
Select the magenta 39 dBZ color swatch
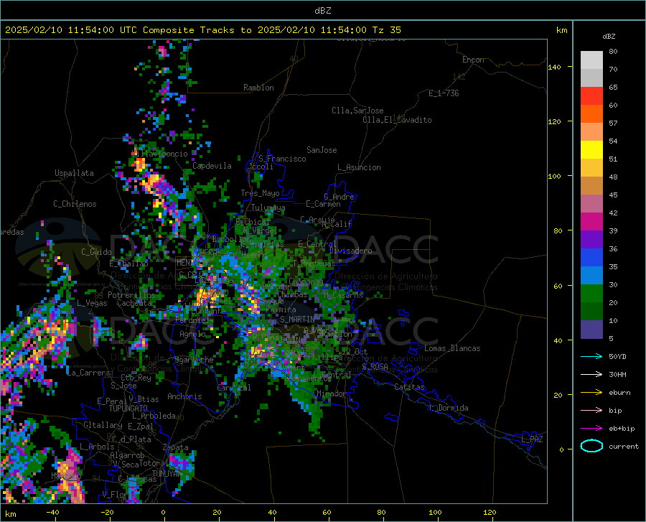(591, 222)
